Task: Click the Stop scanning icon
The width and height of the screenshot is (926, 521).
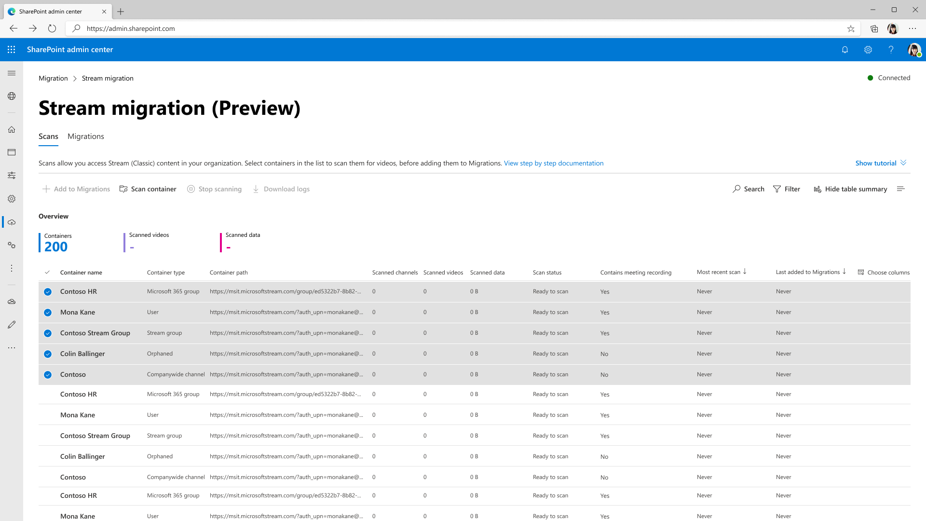Action: [191, 189]
